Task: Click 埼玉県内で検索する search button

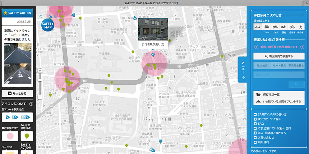Action: [279, 56]
